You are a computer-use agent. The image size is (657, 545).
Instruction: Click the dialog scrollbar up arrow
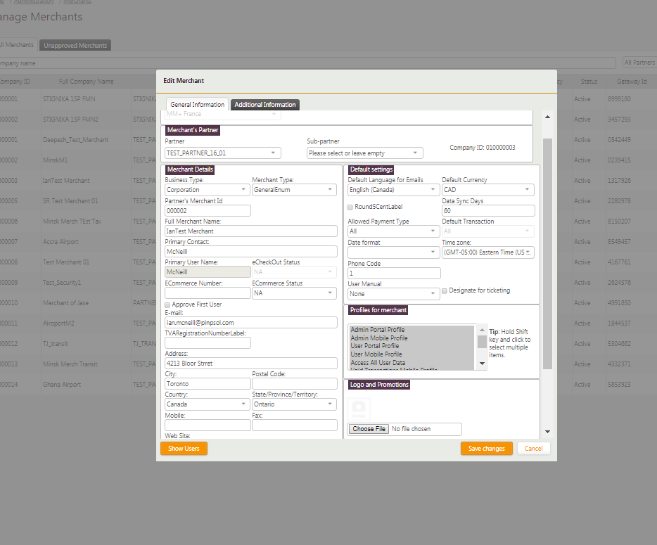click(x=548, y=116)
